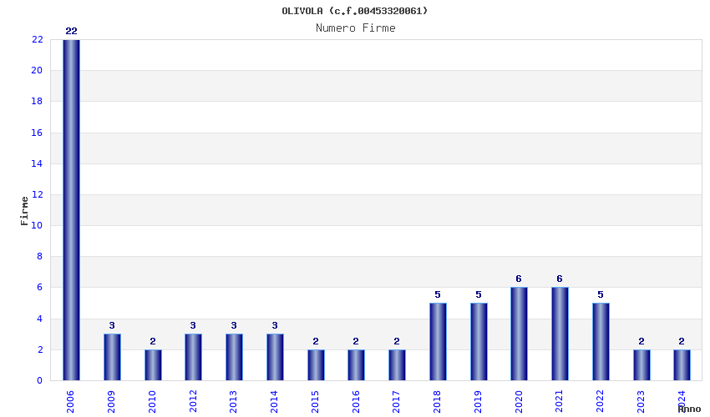710x417 pixels.
Task: Click value label '2' above the 2010 bar
Action: point(153,341)
